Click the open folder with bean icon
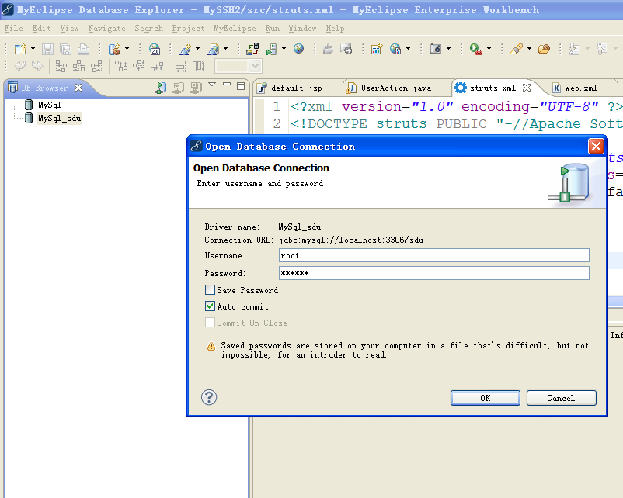Screen dimensions: 623x498 point(544,49)
